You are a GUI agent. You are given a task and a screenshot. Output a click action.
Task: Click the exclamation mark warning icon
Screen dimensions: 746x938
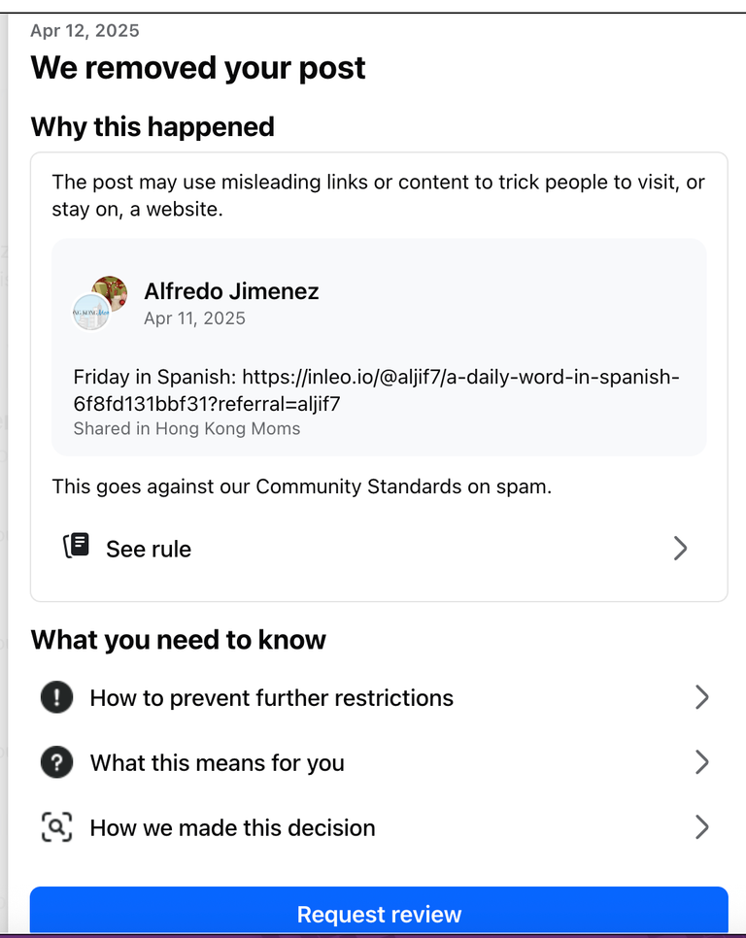(x=57, y=697)
